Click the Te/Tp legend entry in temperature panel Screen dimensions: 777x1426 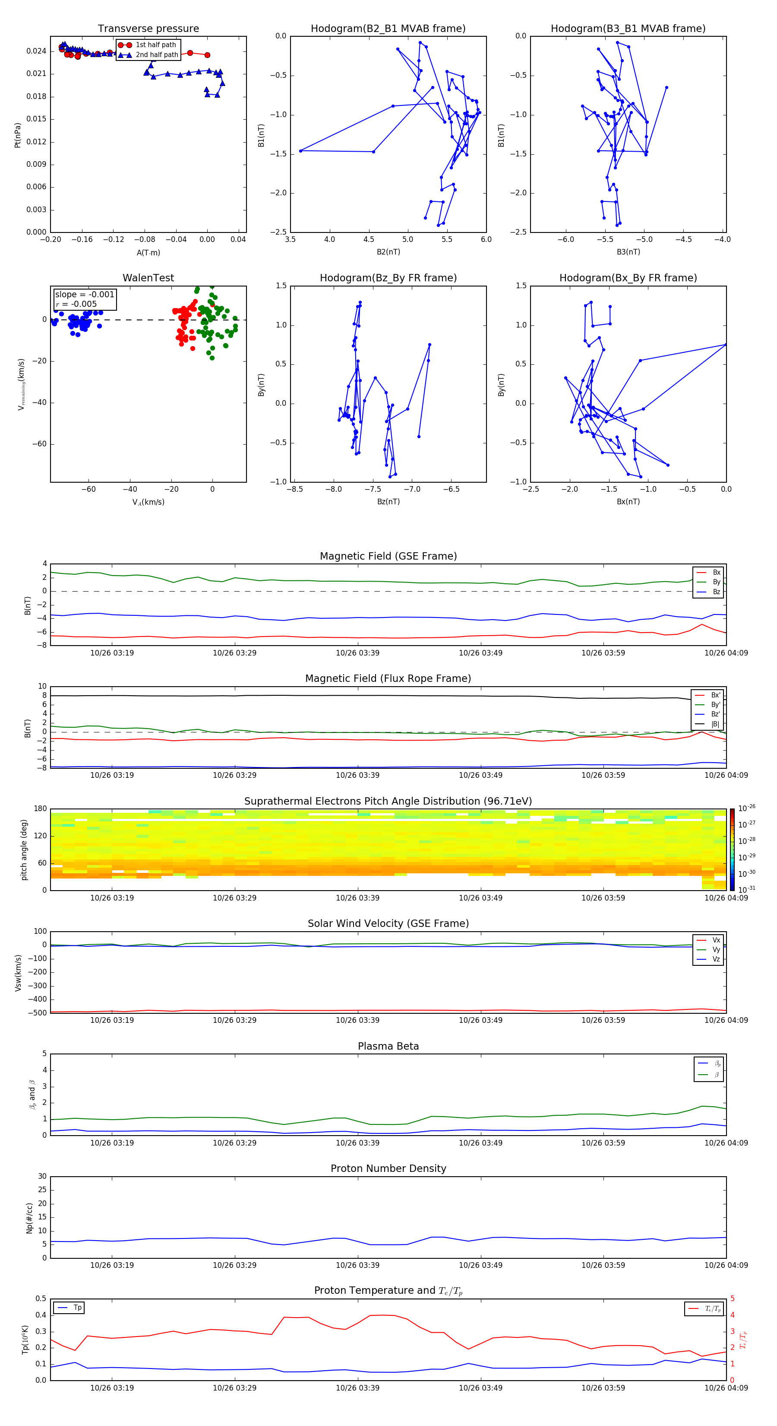click(705, 1308)
